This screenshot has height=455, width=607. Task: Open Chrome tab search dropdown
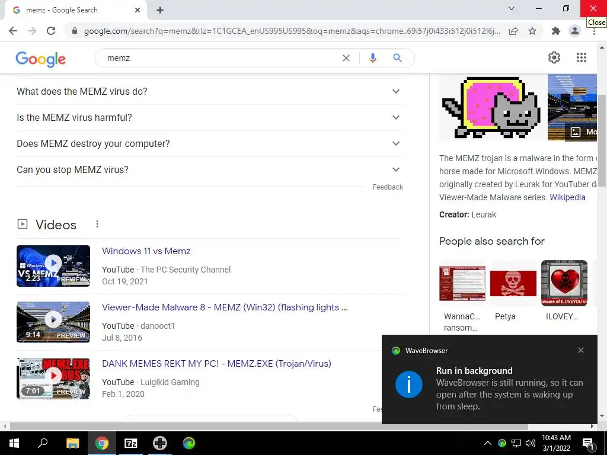[512, 8]
